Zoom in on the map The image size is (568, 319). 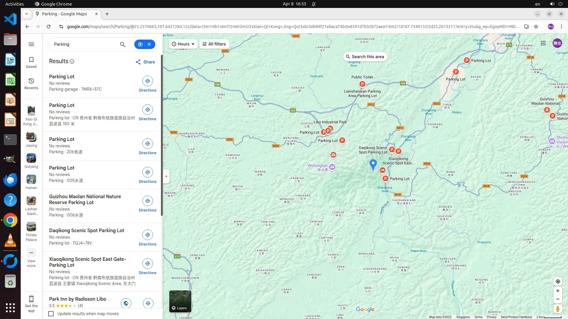558,291
